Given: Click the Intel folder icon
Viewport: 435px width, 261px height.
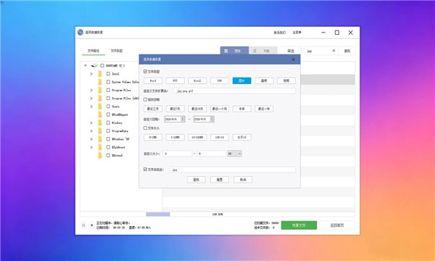Looking at the screenshot, I should pos(100,74).
